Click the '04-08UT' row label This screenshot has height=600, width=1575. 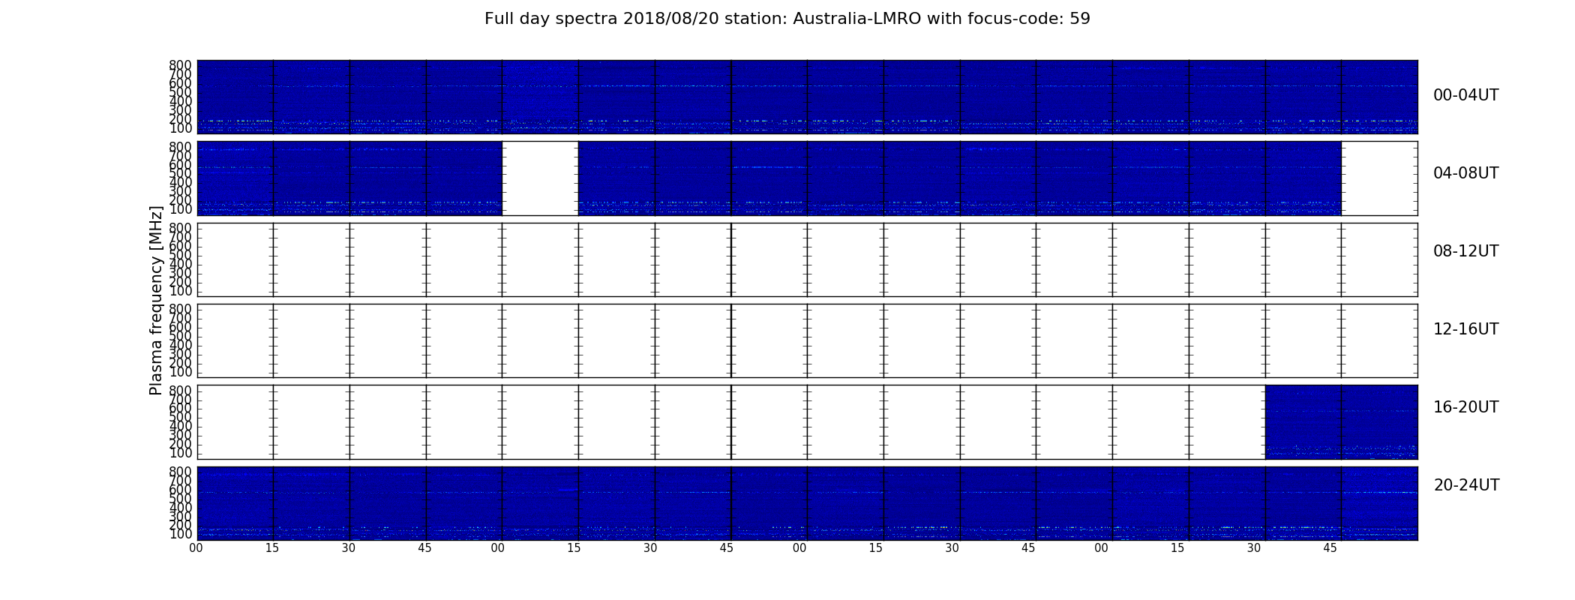tap(1465, 173)
